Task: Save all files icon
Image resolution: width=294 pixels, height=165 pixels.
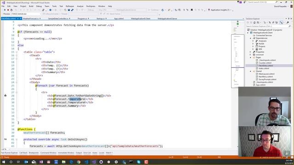Action: click(x=72, y=10)
